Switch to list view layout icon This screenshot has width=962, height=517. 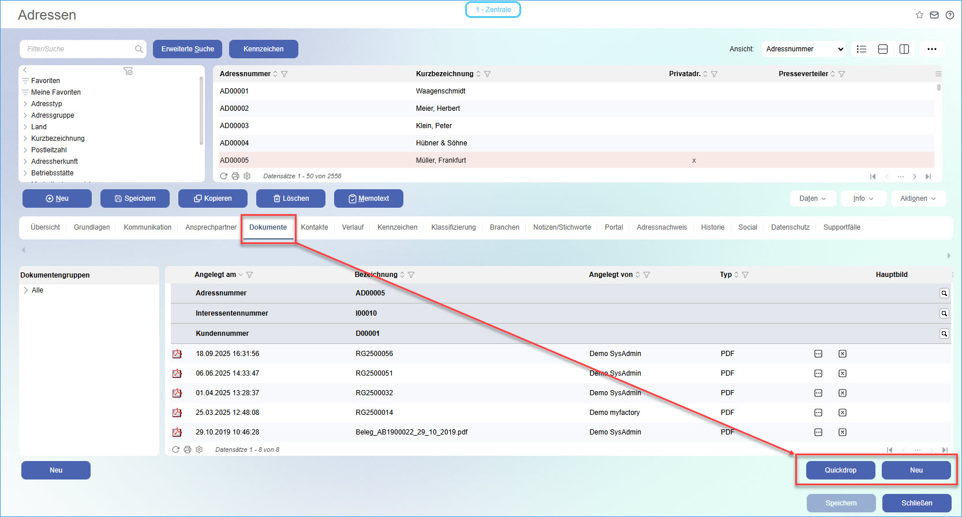[862, 49]
